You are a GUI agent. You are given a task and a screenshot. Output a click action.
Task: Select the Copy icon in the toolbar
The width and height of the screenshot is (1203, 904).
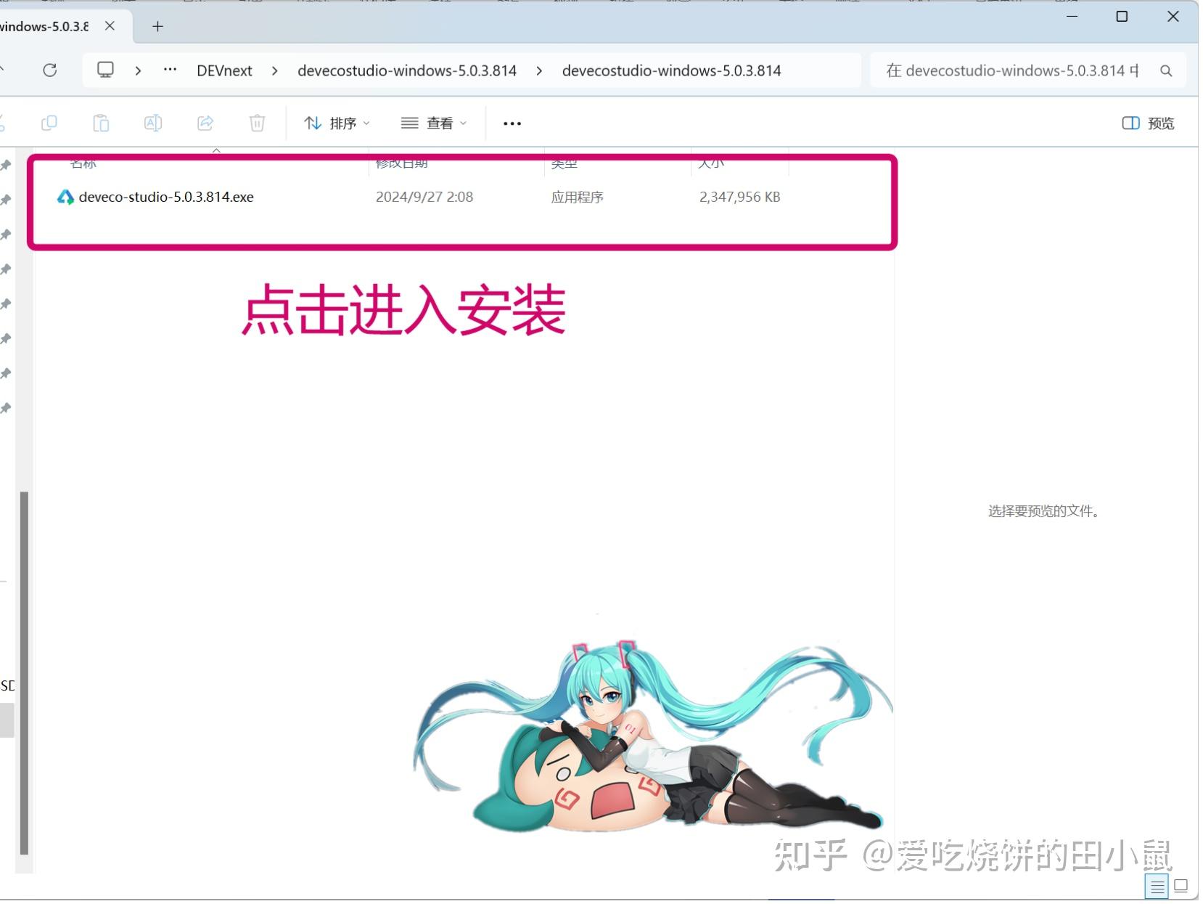tap(49, 123)
